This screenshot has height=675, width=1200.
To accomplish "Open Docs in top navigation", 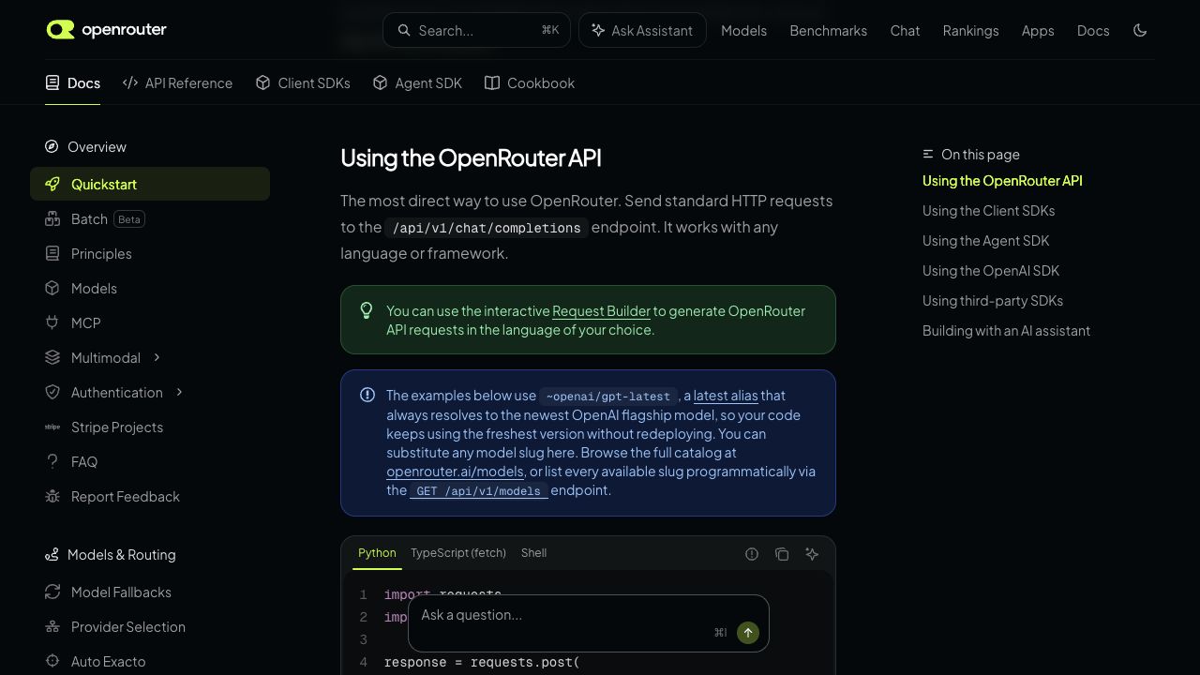I will tap(1093, 31).
